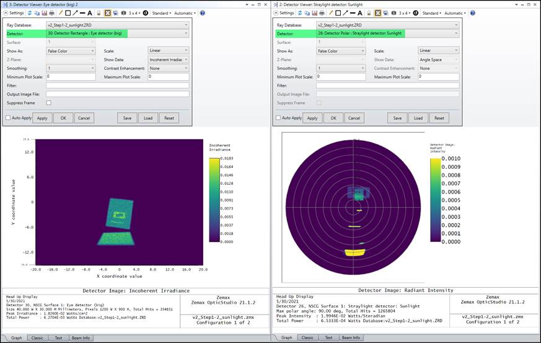
Task: Open the Detector dropdown showing Eye detector (big)
Action: tap(118, 33)
